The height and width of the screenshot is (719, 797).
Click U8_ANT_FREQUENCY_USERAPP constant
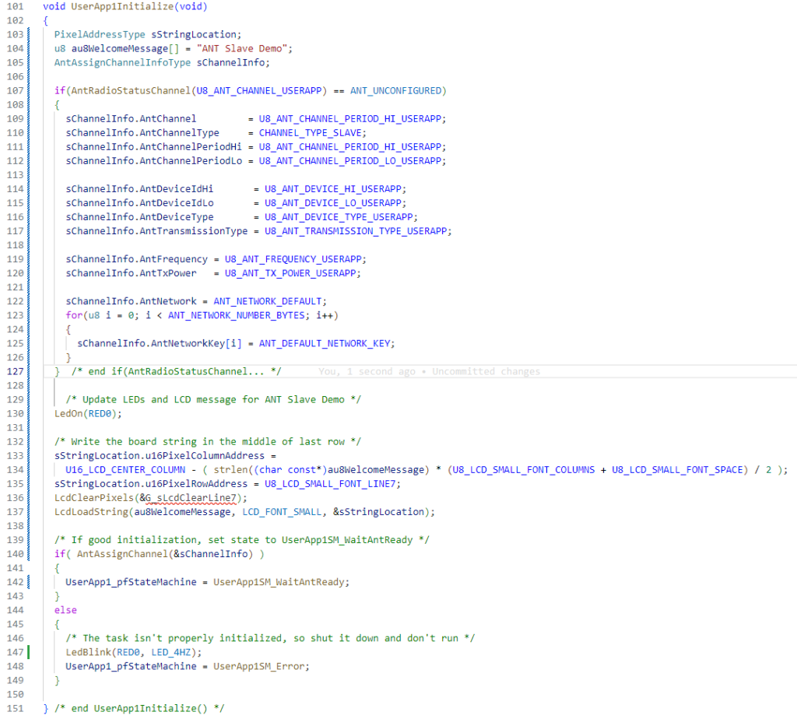point(293,259)
